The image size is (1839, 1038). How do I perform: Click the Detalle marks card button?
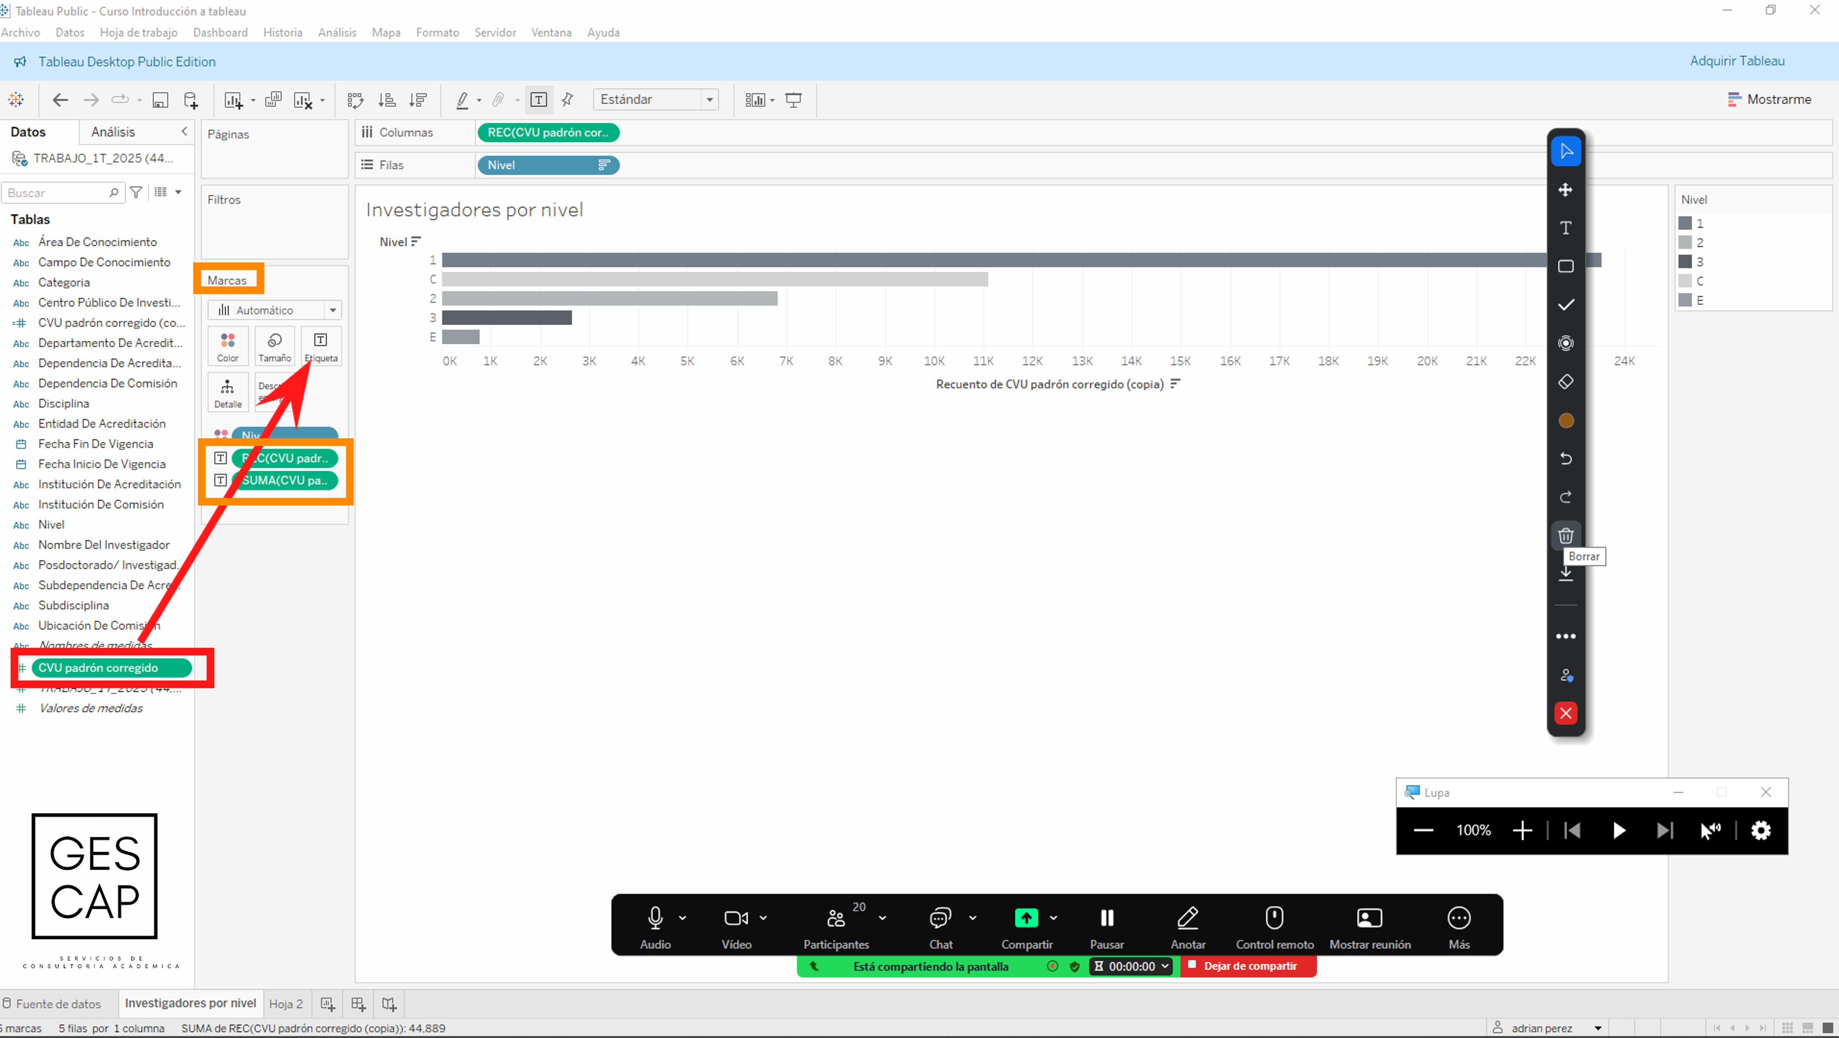[x=228, y=392]
